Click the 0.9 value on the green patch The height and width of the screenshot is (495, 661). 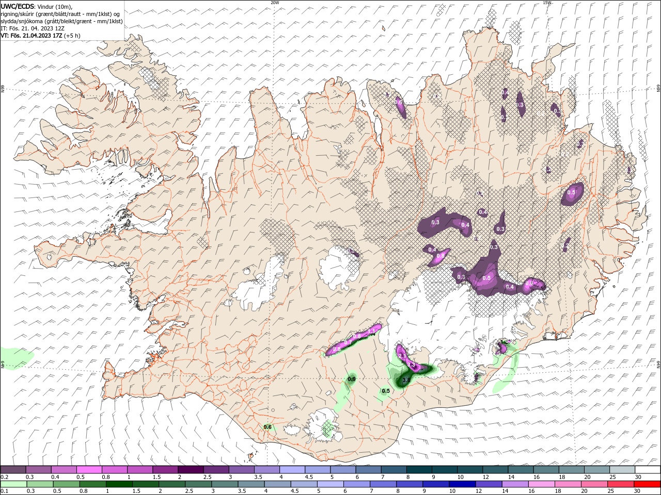[352, 379]
